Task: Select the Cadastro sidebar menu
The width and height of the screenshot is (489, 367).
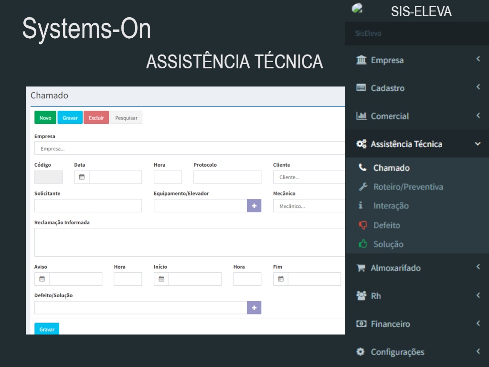Action: click(417, 88)
